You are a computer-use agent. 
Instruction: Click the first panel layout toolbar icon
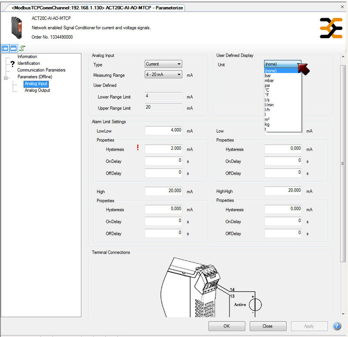[x=5, y=48]
